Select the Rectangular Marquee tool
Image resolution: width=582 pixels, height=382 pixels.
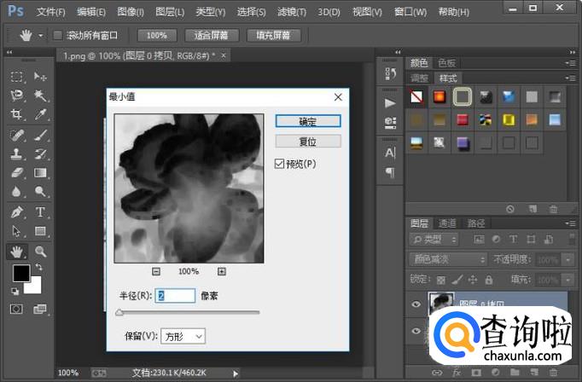(16, 77)
